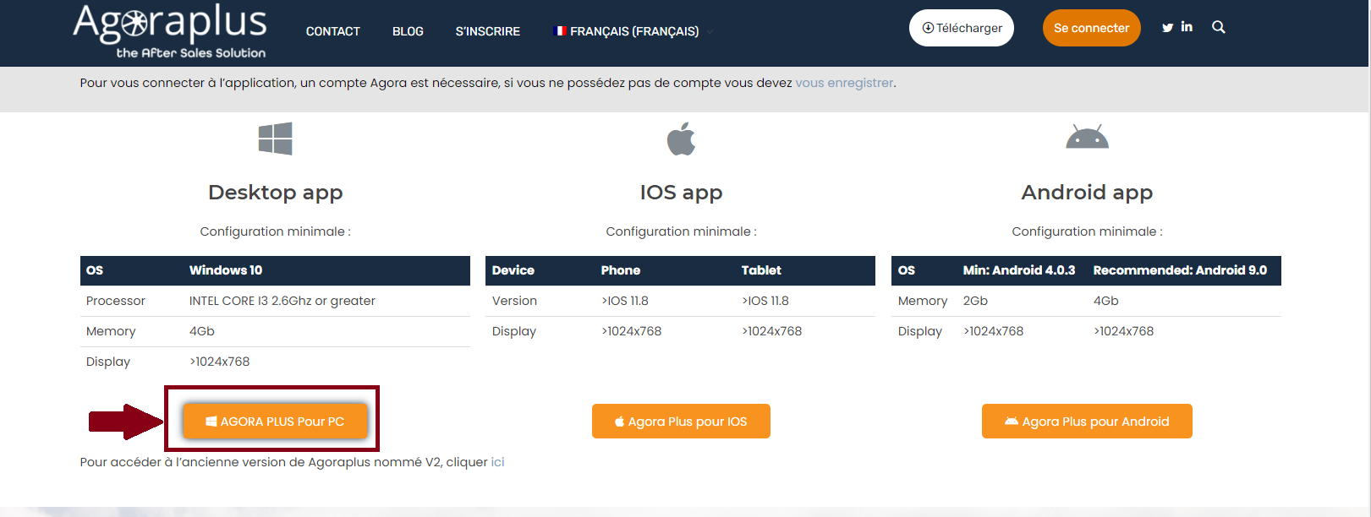1371x517 pixels.
Task: Click the Android robot icon
Action: 1087,137
